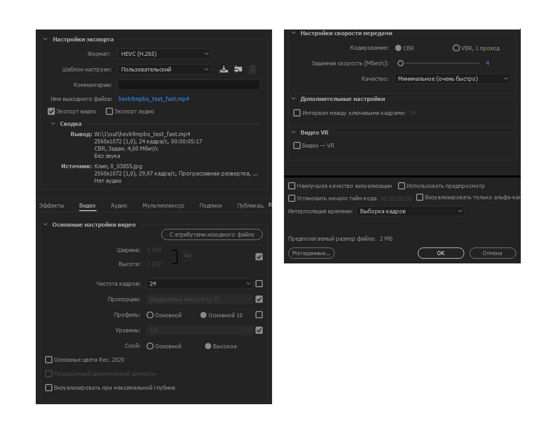This screenshot has width=556, height=428.
Task: Confirm export with OK button
Action: click(441, 253)
